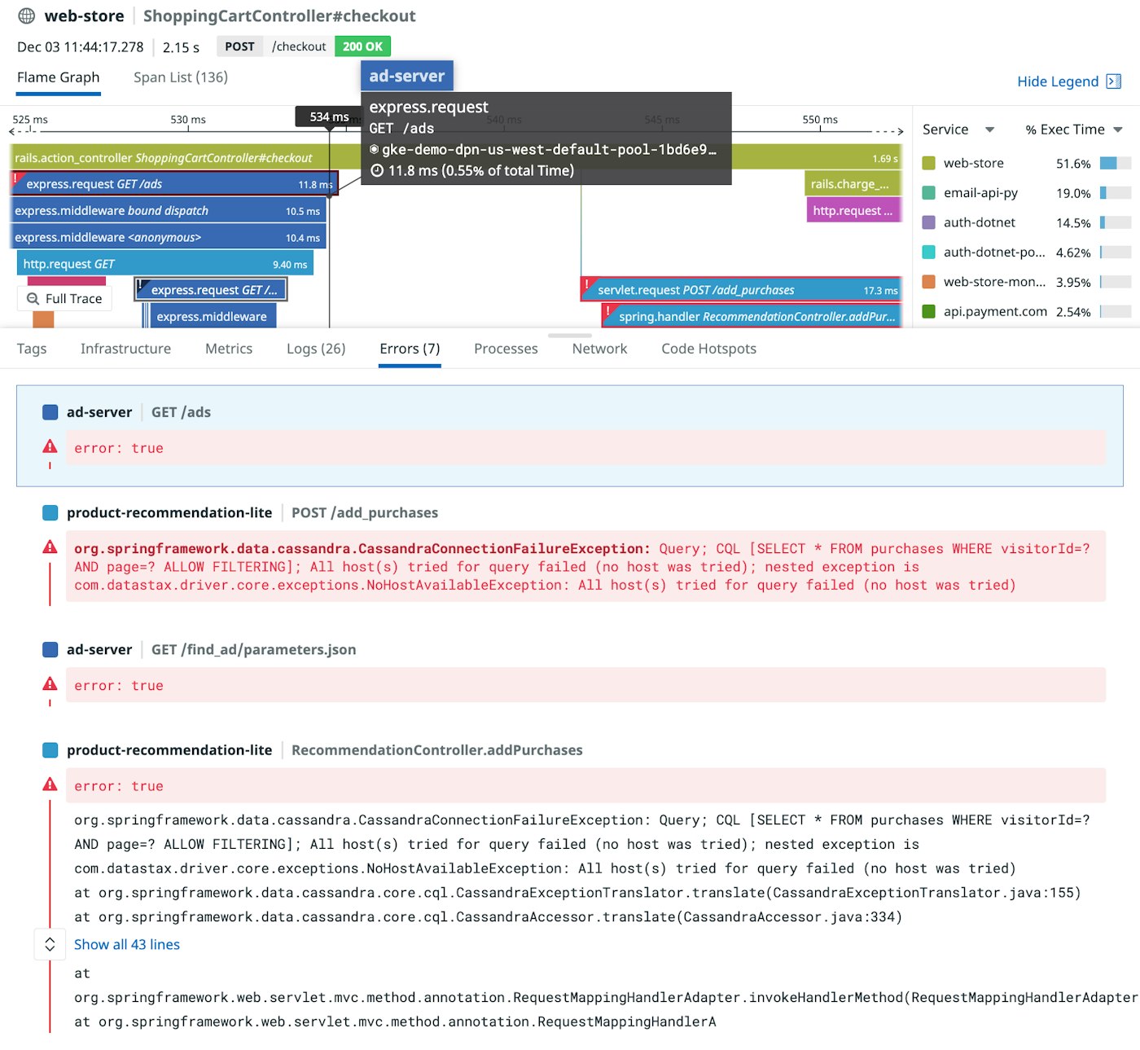Click Show all 43 lines link

[127, 944]
